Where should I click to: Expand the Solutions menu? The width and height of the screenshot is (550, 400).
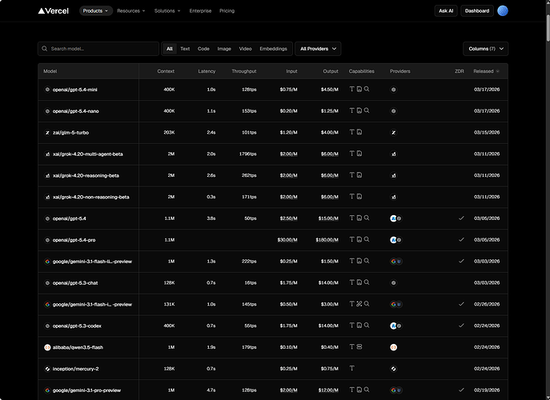pos(167,11)
